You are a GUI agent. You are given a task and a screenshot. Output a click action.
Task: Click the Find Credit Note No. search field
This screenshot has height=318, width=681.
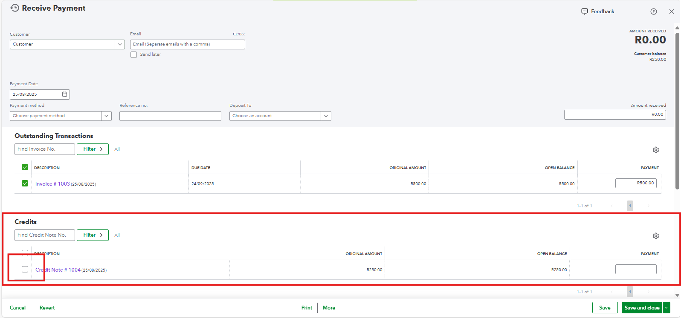click(x=45, y=235)
